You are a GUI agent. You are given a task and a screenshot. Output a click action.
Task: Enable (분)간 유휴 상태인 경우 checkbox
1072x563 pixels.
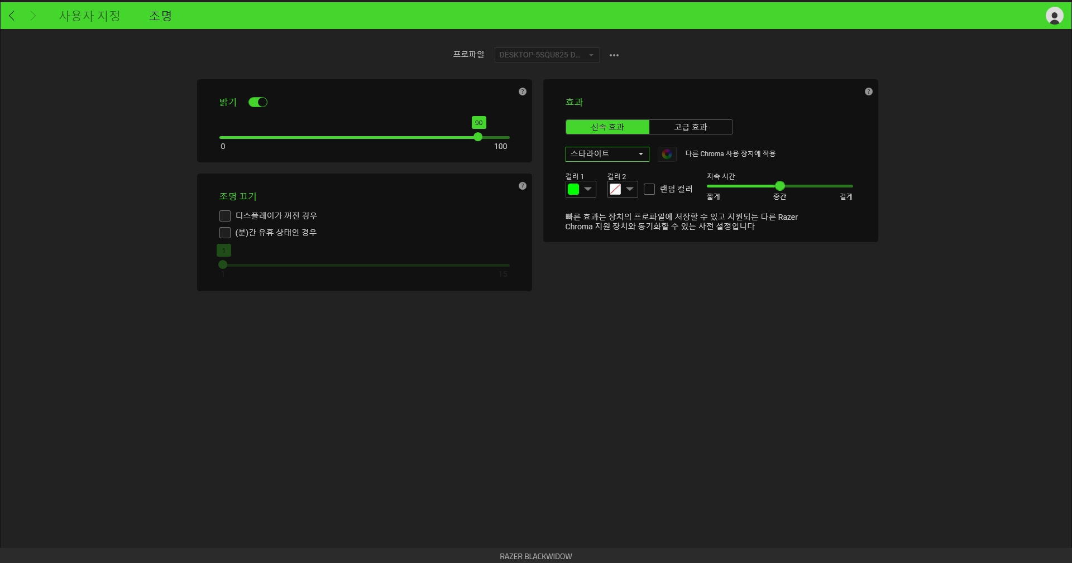pyautogui.click(x=225, y=233)
